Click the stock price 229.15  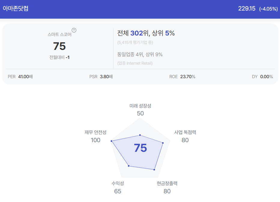pyautogui.click(x=247, y=9)
